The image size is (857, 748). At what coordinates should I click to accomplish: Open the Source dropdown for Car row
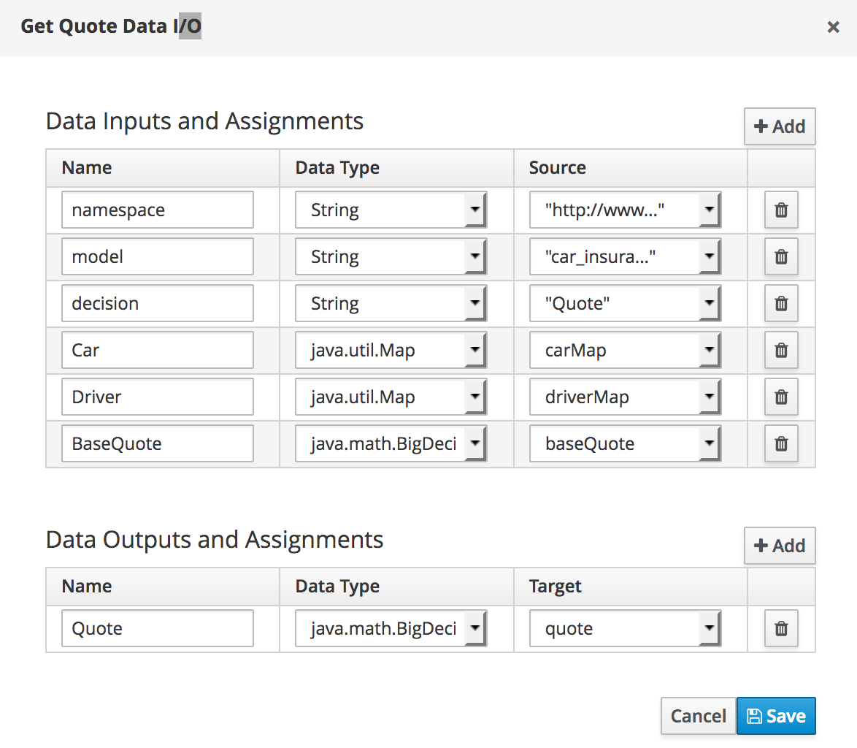click(x=710, y=350)
